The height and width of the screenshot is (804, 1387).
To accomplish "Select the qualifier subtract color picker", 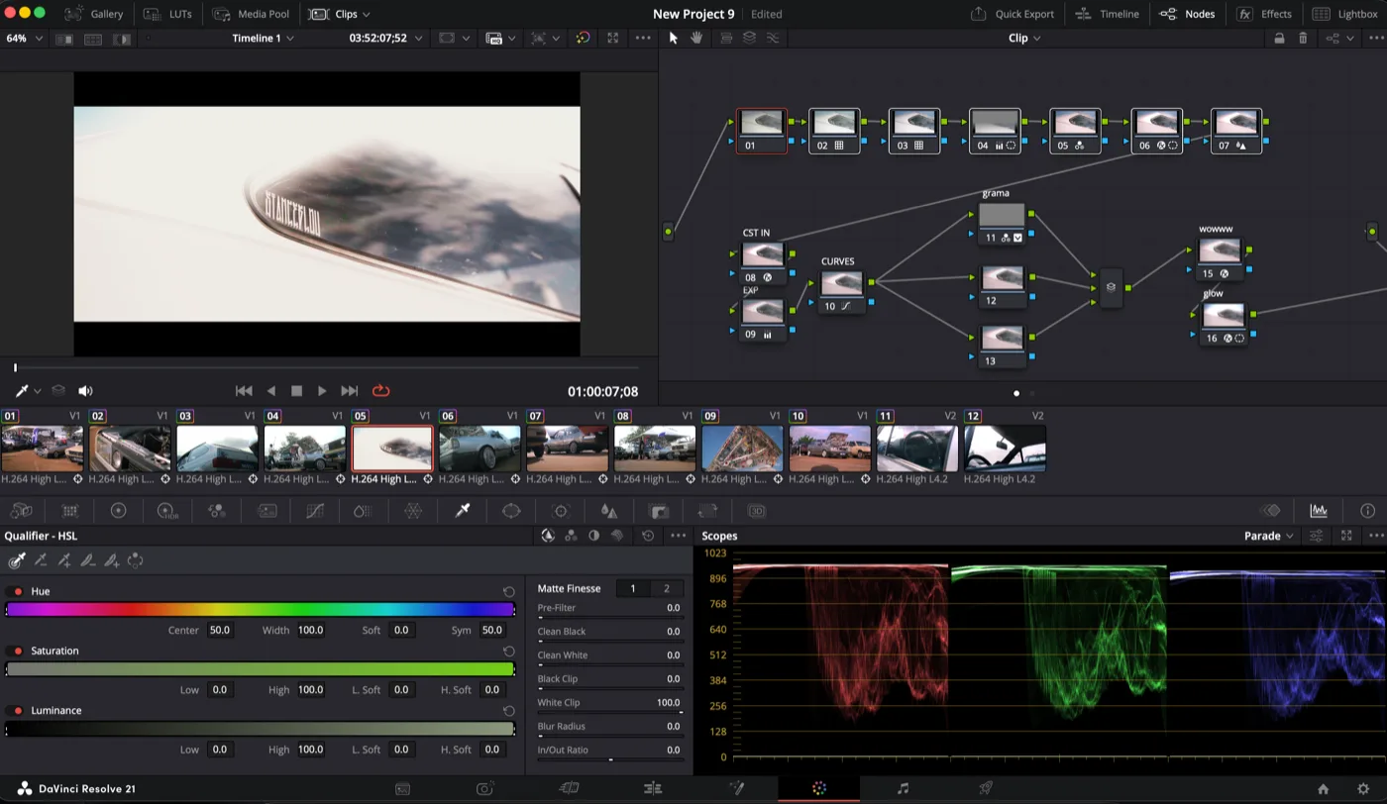I will pos(41,560).
